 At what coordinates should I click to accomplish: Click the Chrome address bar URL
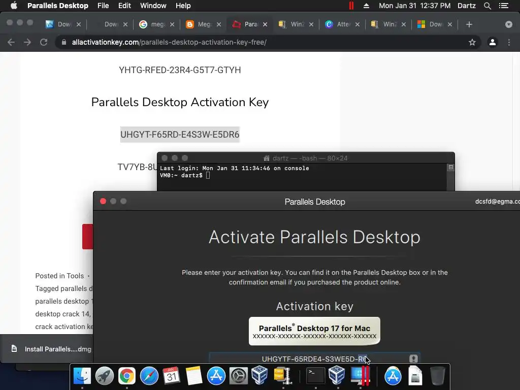(169, 42)
